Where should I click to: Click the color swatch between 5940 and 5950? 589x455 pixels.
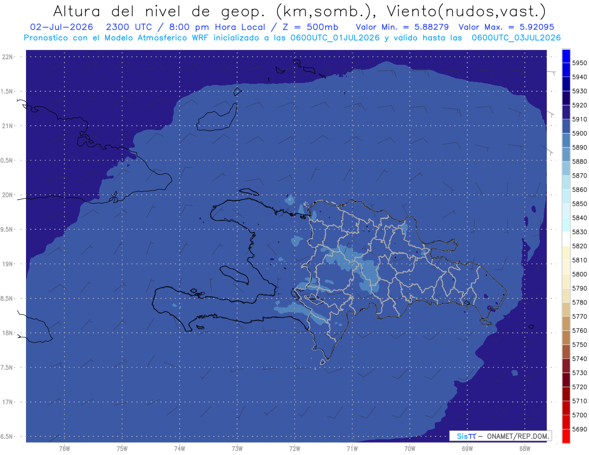[566, 70]
